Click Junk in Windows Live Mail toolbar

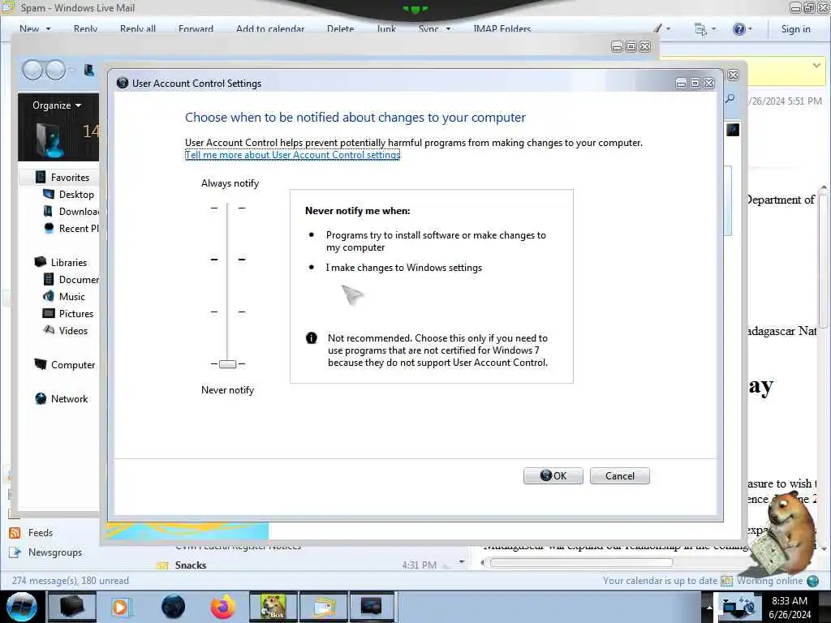(386, 28)
